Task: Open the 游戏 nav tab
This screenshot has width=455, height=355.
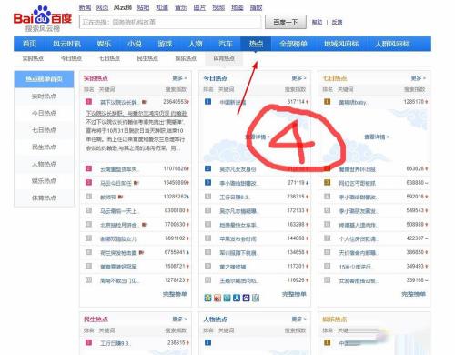Action: tap(165, 44)
